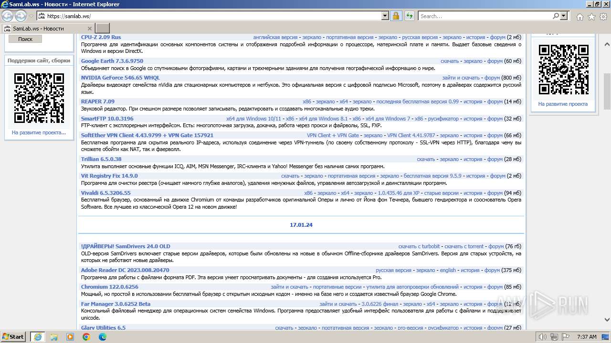Click VPN Client + VPN Gate link
Viewport: 611px width, 343px height.
pos(333,135)
